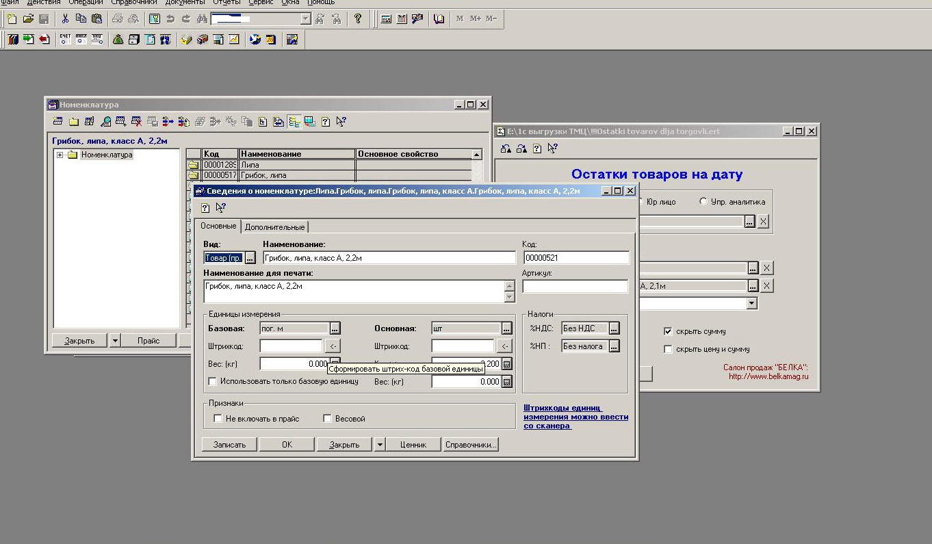This screenshot has width=932, height=544.
Task: Open the calculator from the main toolbar
Action: (386, 19)
